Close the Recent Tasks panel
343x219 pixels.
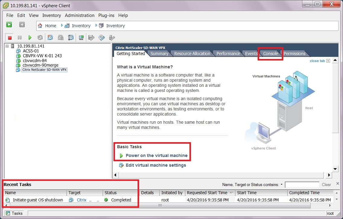[x=338, y=183]
